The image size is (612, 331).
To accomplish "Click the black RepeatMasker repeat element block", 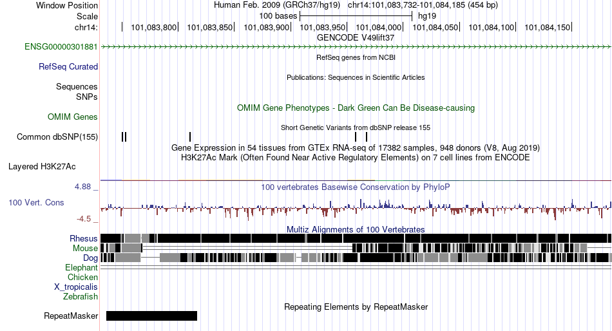I will point(151,316).
